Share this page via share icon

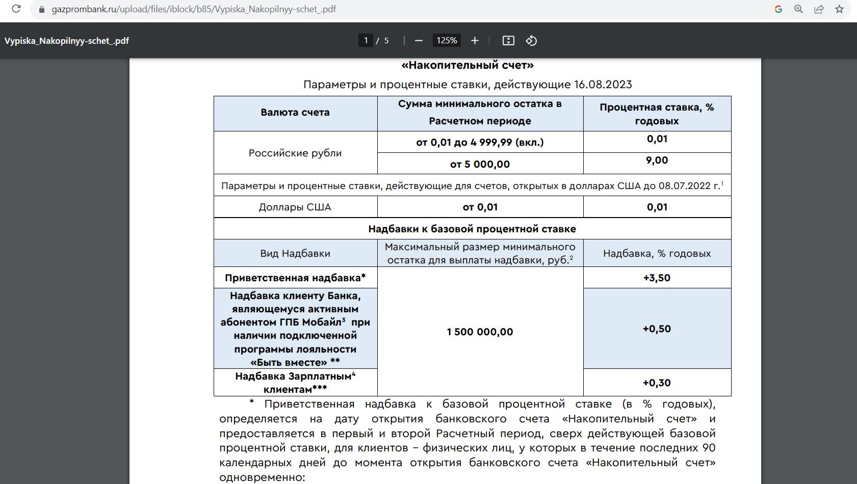819,9
